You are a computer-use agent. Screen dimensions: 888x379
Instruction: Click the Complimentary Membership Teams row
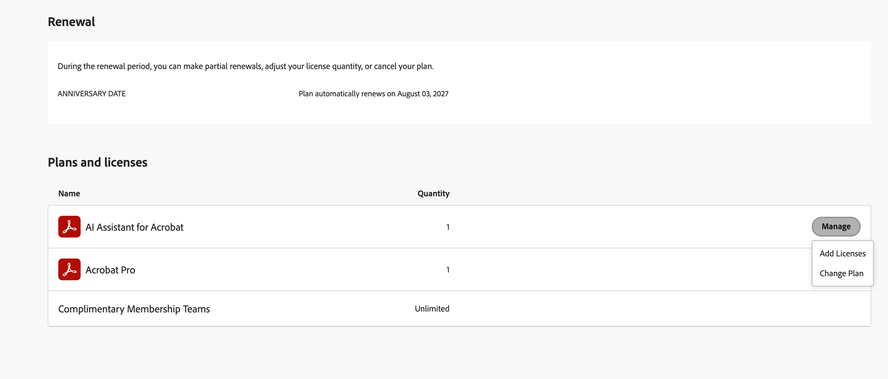(459, 308)
